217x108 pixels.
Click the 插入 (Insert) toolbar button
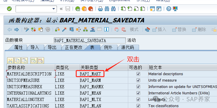(x=159, y=29)
